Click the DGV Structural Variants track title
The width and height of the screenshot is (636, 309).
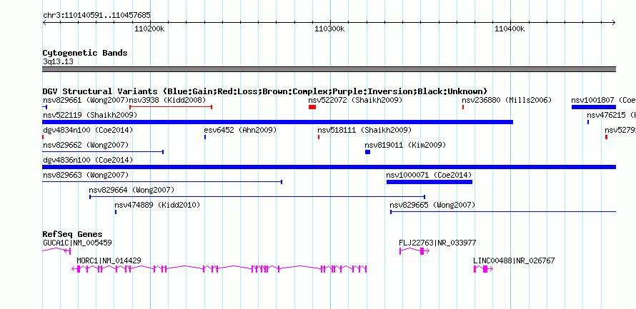pyautogui.click(x=265, y=91)
